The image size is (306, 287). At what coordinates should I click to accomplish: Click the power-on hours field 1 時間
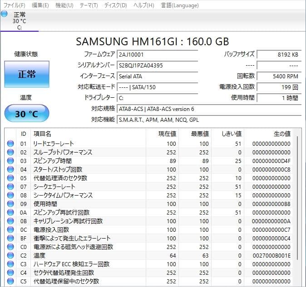coord(279,98)
